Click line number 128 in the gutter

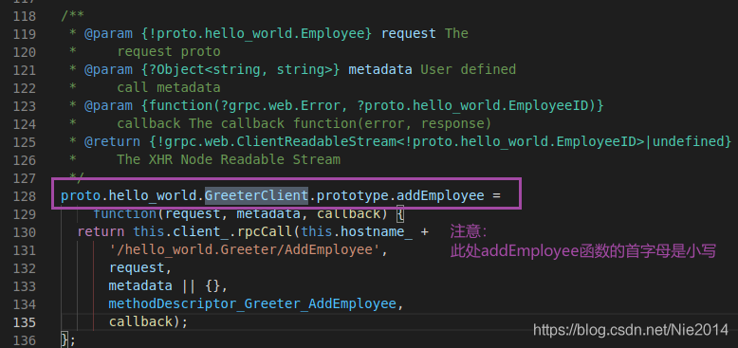25,196
